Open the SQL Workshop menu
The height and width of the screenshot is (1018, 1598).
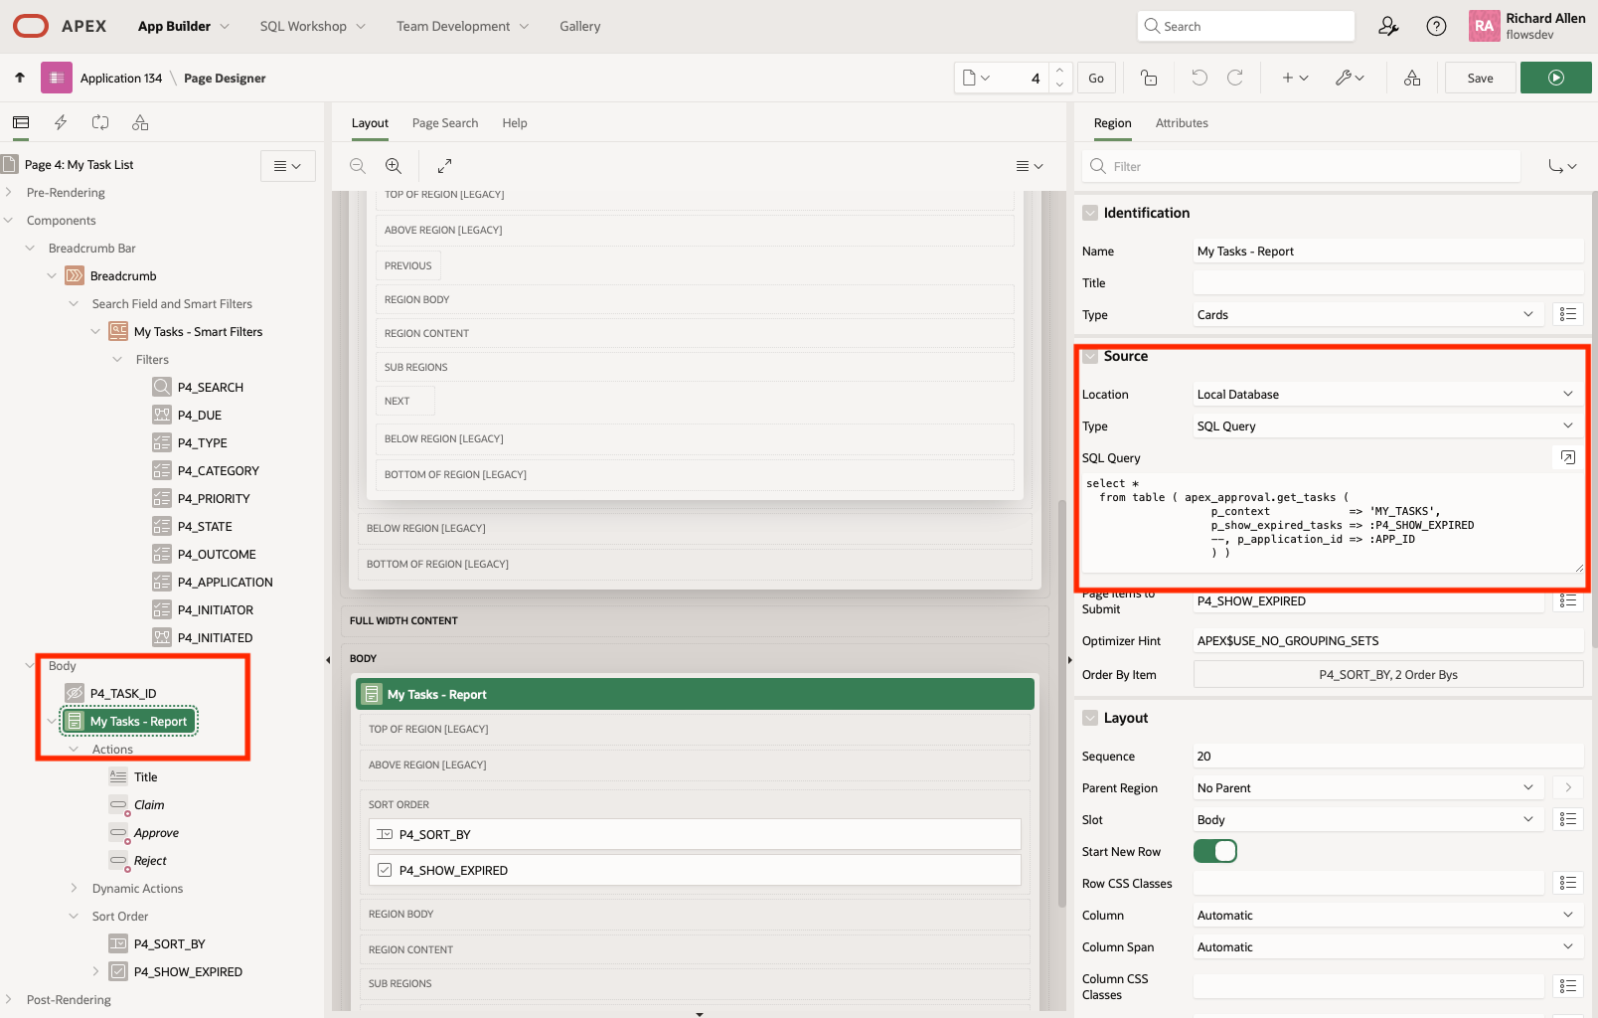(312, 26)
